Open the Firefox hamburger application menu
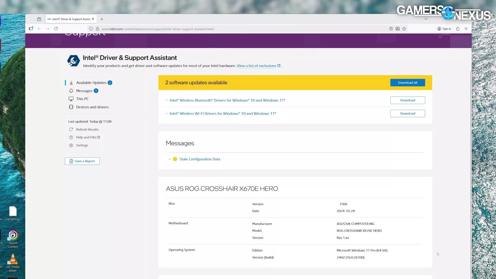The width and height of the screenshot is (496, 279). 466,29
